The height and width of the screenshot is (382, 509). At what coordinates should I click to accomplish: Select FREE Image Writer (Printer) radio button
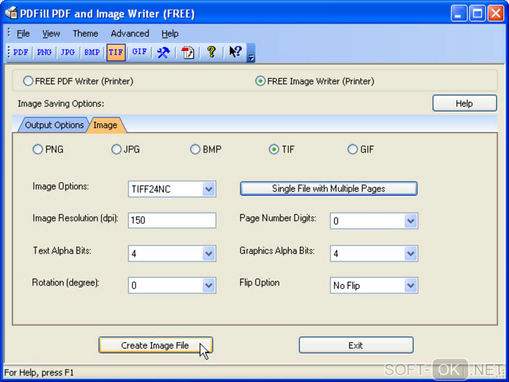(x=260, y=81)
